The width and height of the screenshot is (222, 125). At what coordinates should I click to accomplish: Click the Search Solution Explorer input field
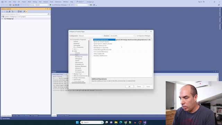click(24, 14)
